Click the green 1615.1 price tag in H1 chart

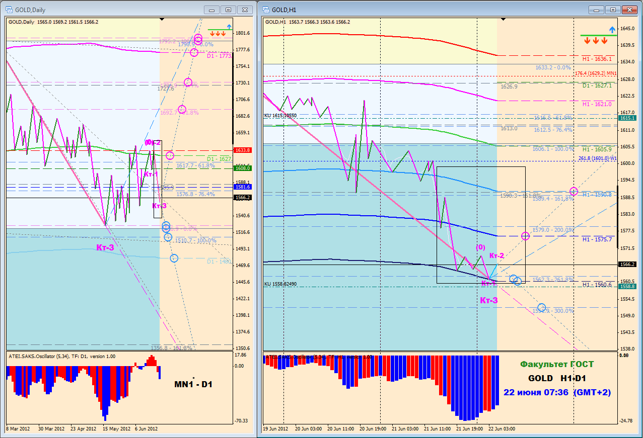[627, 118]
